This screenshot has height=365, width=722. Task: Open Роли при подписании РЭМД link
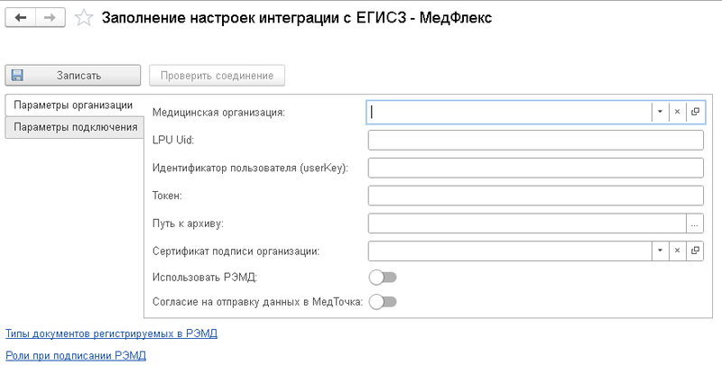coord(76,355)
